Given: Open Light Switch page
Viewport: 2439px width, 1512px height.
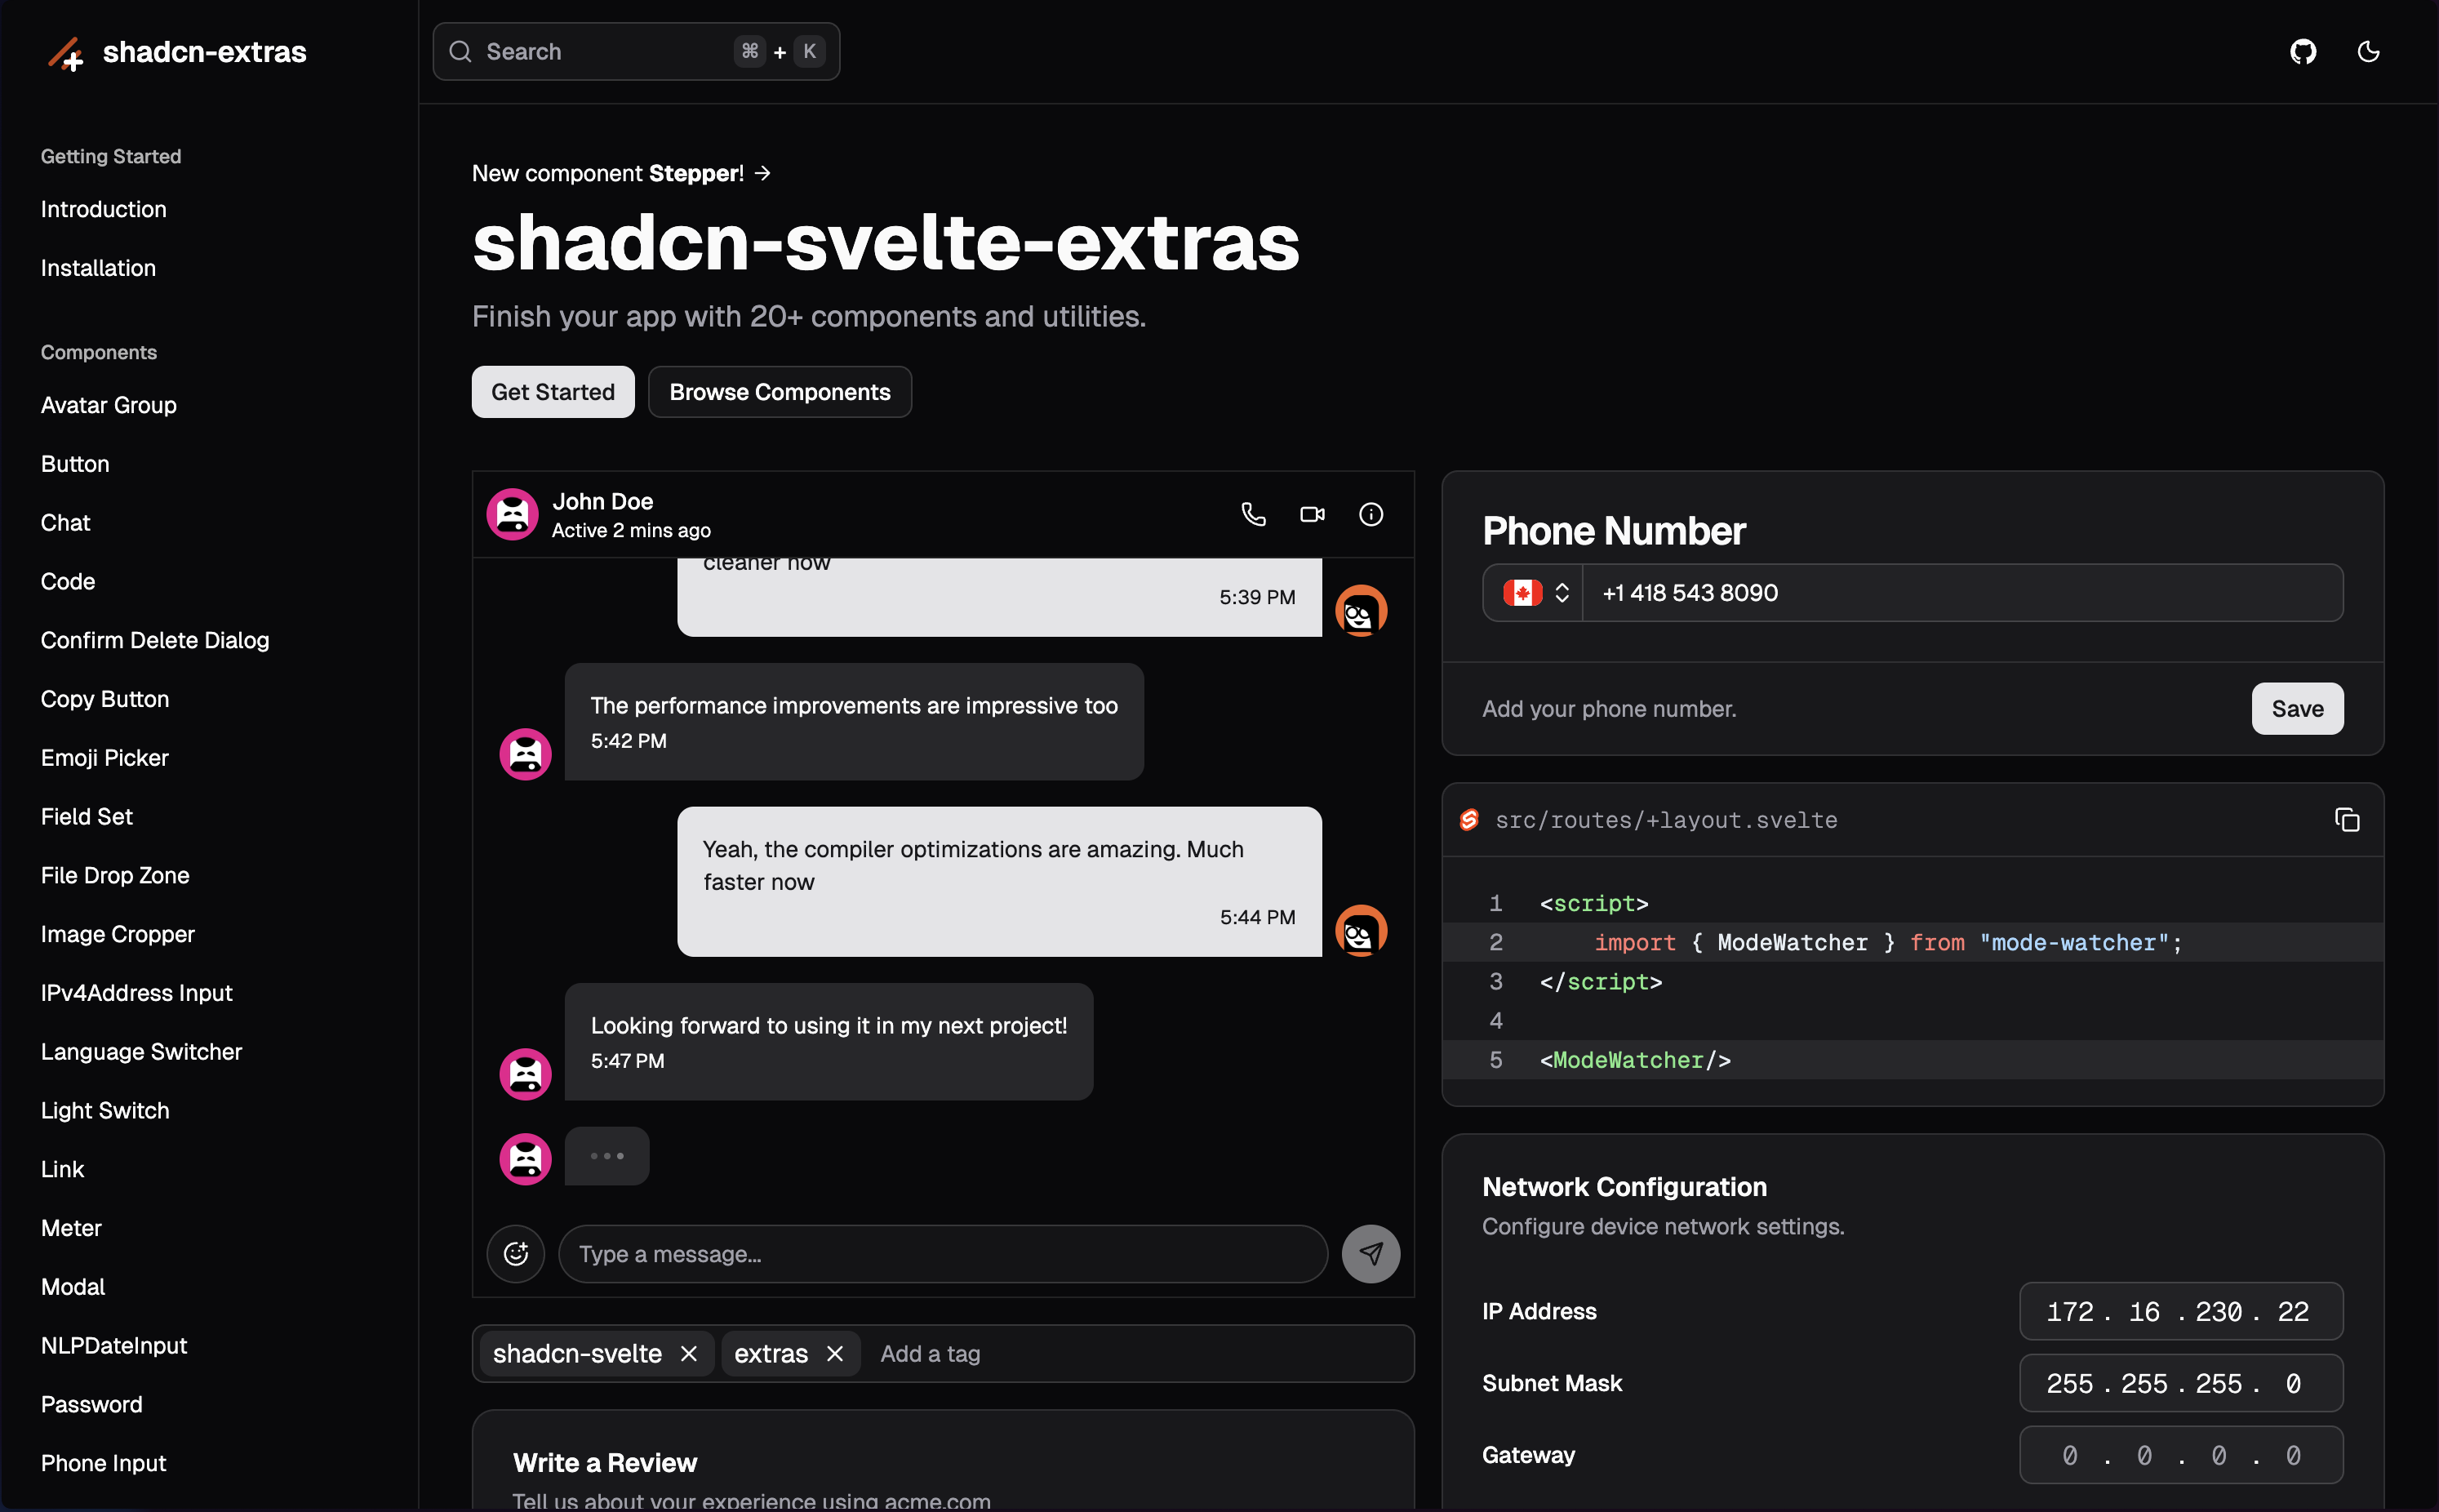Looking at the screenshot, I should 105,1111.
